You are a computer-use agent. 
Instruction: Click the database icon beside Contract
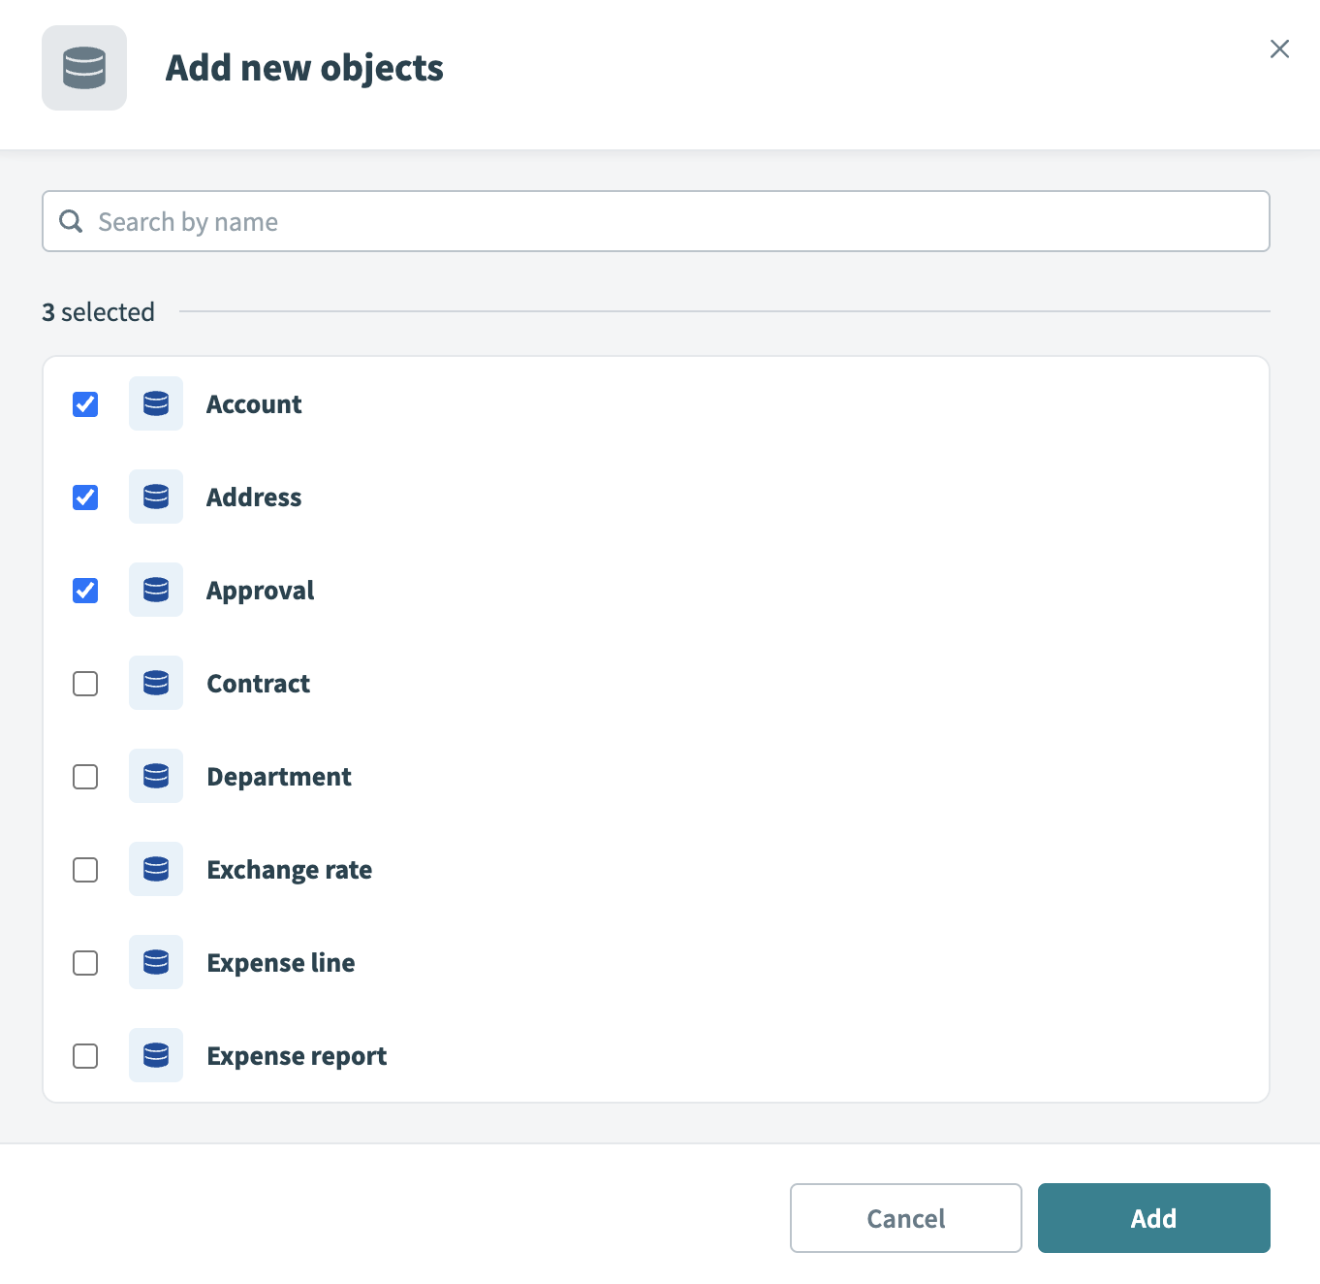coord(155,683)
